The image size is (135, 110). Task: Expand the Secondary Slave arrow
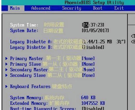tap(6, 75)
